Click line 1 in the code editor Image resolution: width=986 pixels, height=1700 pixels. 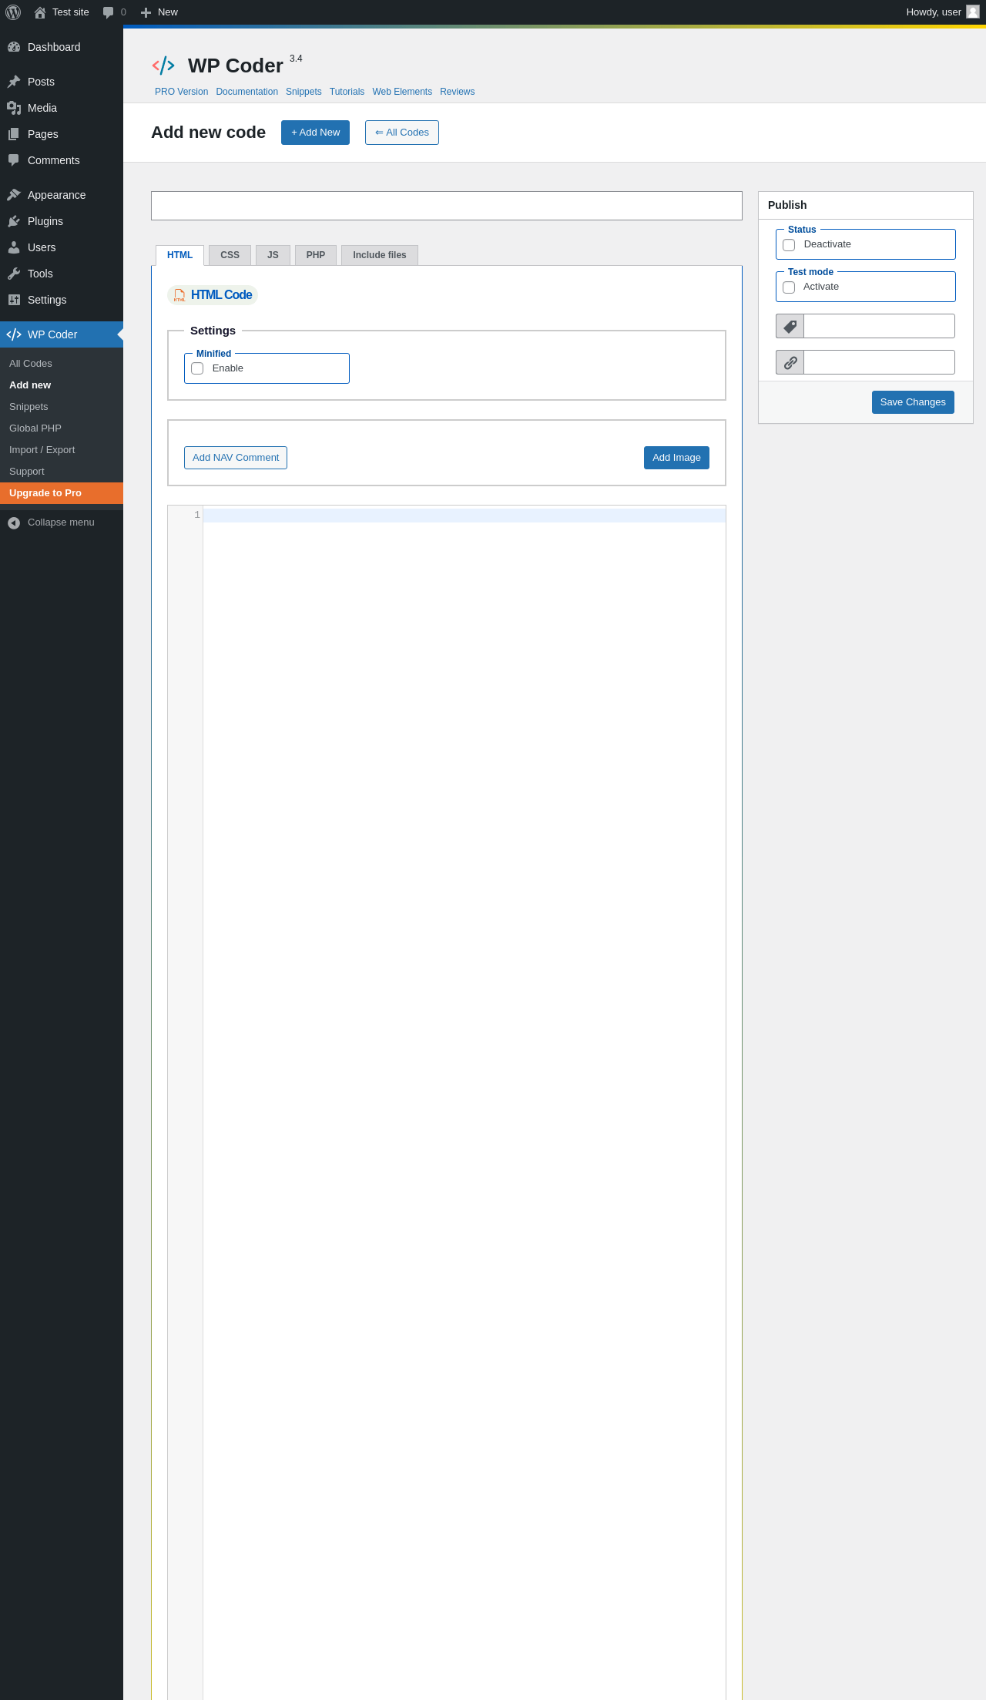point(464,516)
